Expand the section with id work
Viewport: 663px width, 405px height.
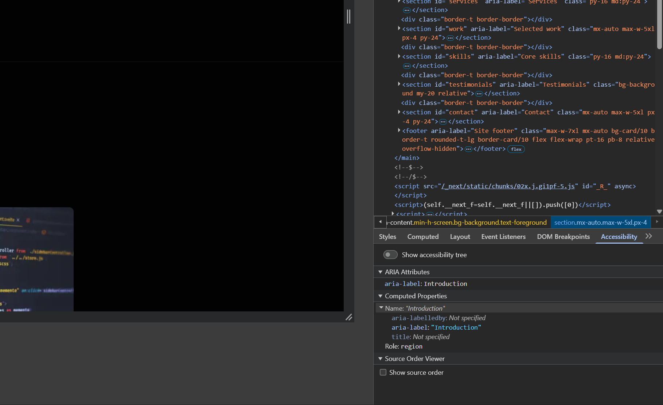[399, 28]
